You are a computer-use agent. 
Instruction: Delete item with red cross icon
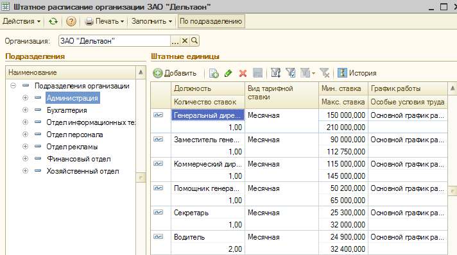(243, 73)
